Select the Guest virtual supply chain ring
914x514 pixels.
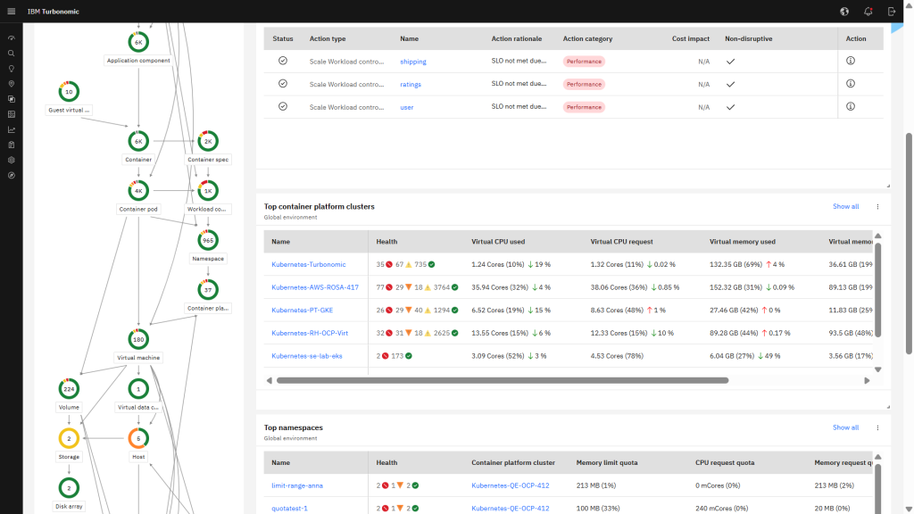69,92
